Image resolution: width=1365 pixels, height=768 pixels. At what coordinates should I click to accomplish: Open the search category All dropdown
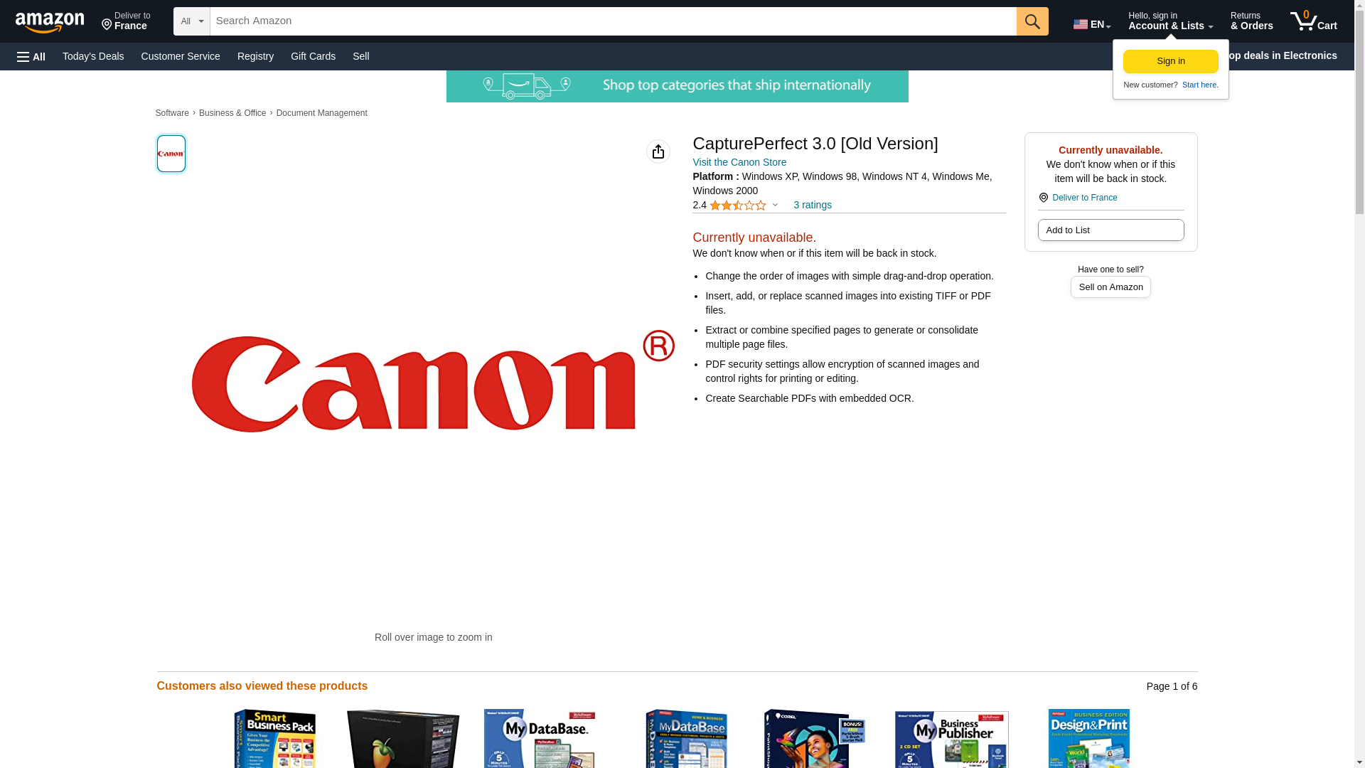point(191,21)
